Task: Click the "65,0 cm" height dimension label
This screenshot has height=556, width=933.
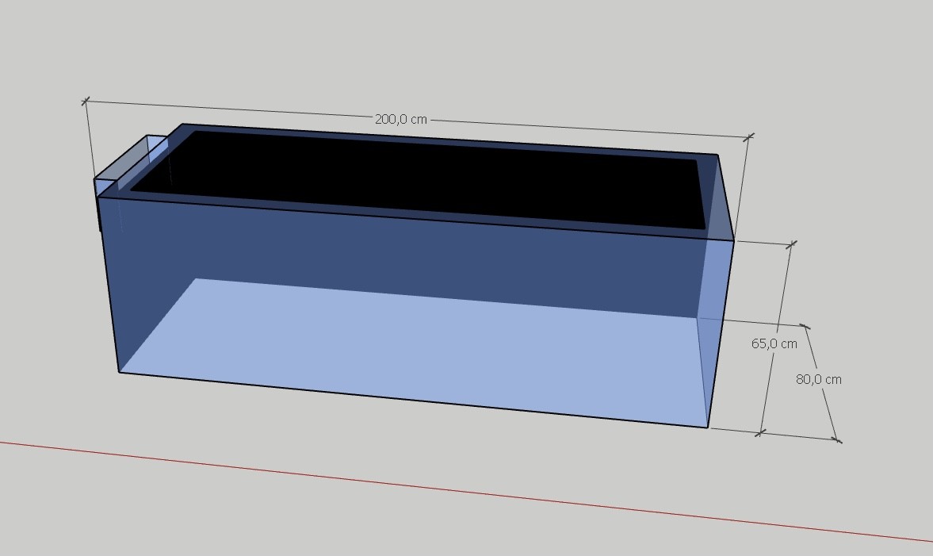Action: coord(774,343)
